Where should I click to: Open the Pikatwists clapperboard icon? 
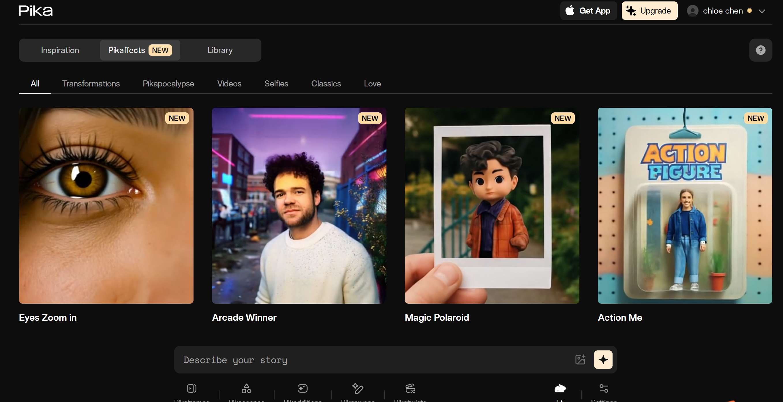(x=410, y=389)
